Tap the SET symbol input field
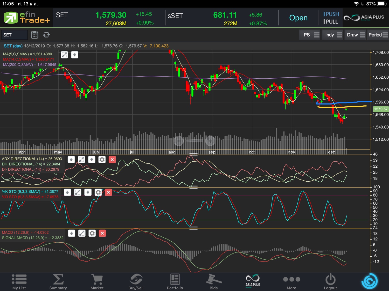389x291 pixels. click(14, 35)
